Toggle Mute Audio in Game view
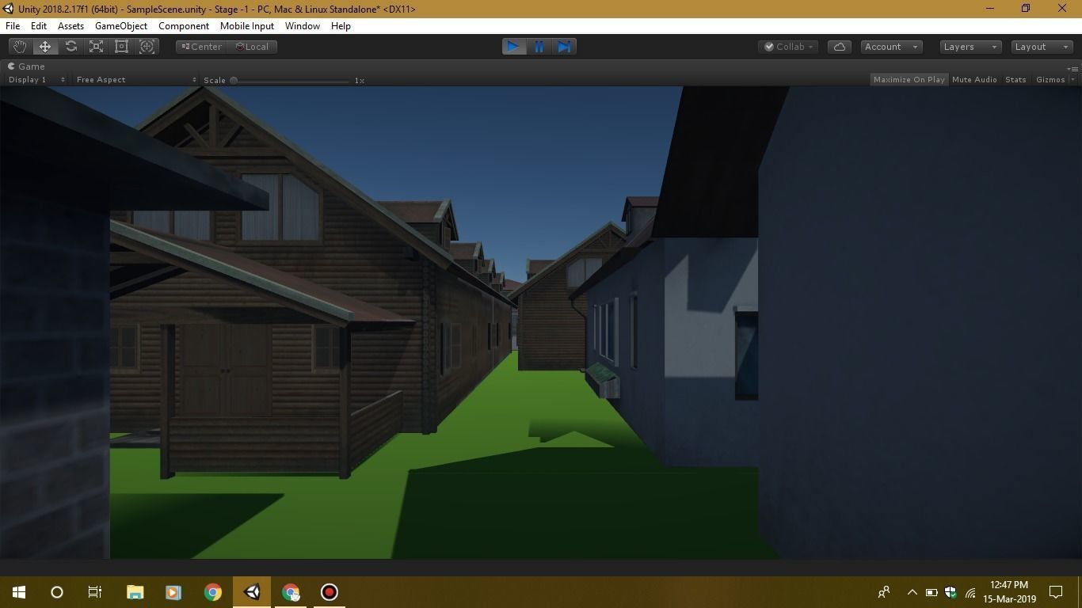Image resolution: width=1082 pixels, height=608 pixels. coord(974,79)
